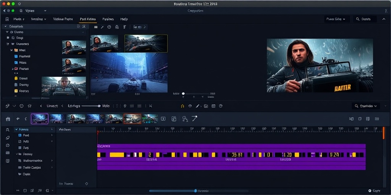Click the leaf-shaped icon in the left sidebar

(8, 137)
